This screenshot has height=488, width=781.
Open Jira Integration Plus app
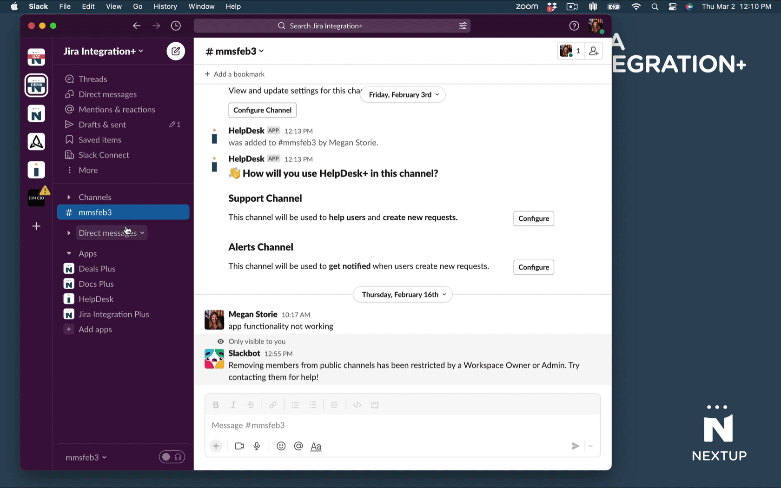[123, 314]
